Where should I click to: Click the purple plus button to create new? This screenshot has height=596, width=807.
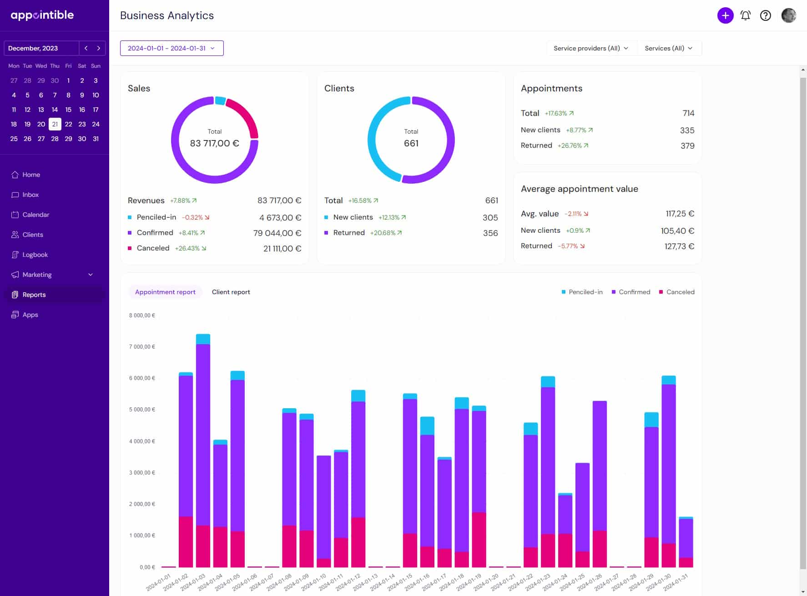pyautogui.click(x=725, y=15)
